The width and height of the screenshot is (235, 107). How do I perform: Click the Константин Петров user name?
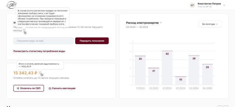[209, 4]
